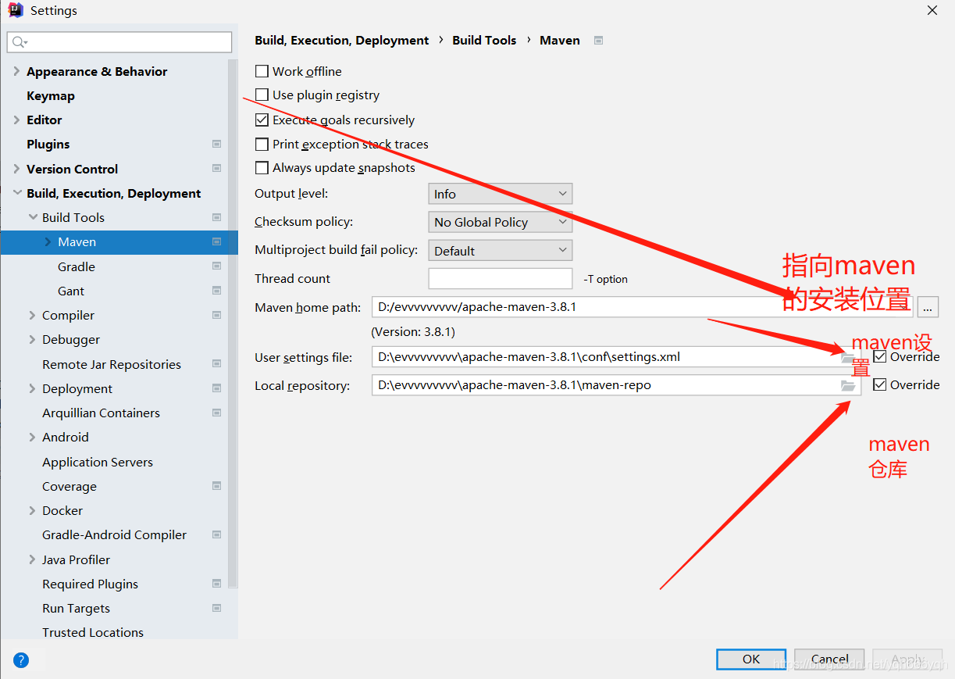The width and height of the screenshot is (955, 679).
Task: Enable Print exception stack traces
Action: point(262,145)
